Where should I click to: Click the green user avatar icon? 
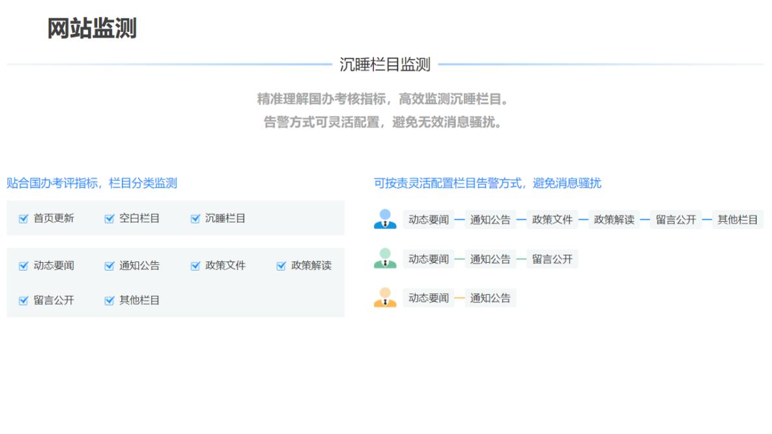point(385,258)
